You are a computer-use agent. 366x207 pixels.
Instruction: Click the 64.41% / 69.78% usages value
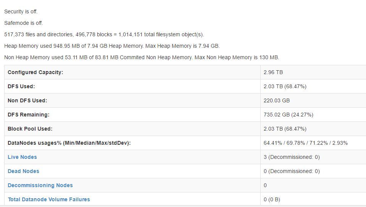305,143
